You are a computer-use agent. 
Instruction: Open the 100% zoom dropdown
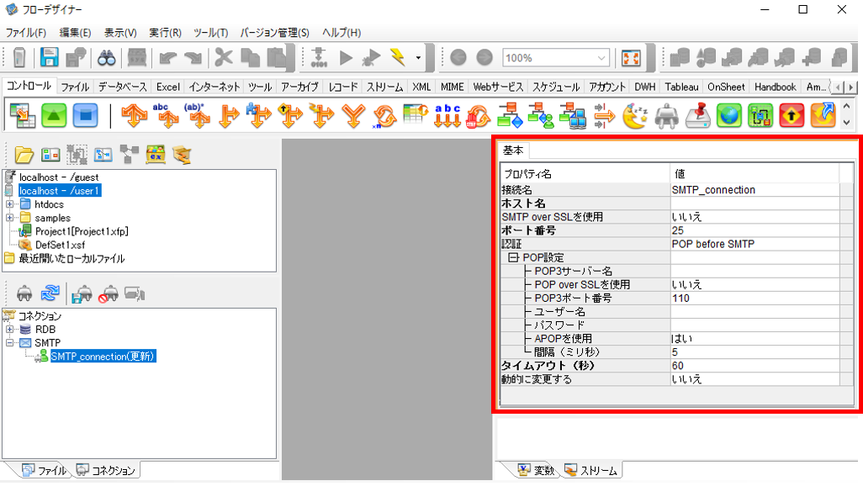coord(601,58)
